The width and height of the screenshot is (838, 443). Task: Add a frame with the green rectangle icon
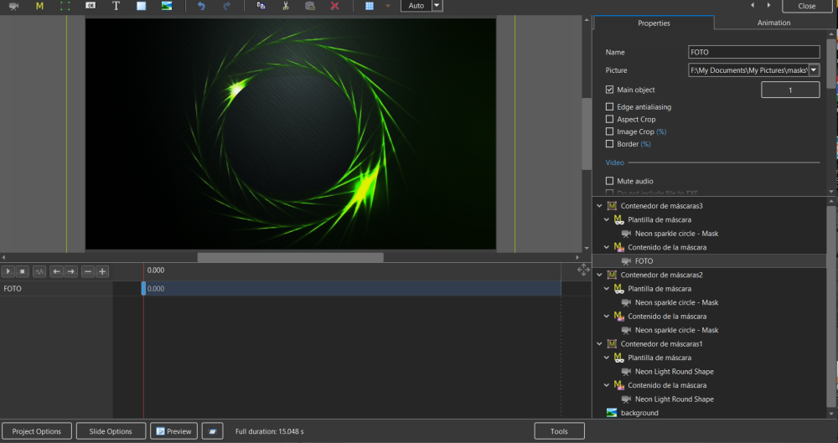pyautogui.click(x=65, y=6)
